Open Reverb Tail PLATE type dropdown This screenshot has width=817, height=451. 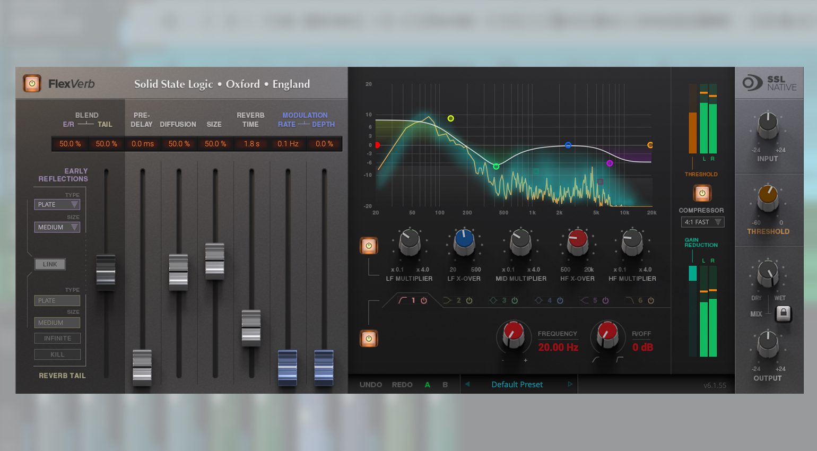pyautogui.click(x=57, y=300)
